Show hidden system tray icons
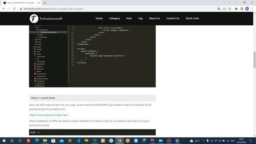Image resolution: width=256 pixels, height=144 pixels. [204, 140]
